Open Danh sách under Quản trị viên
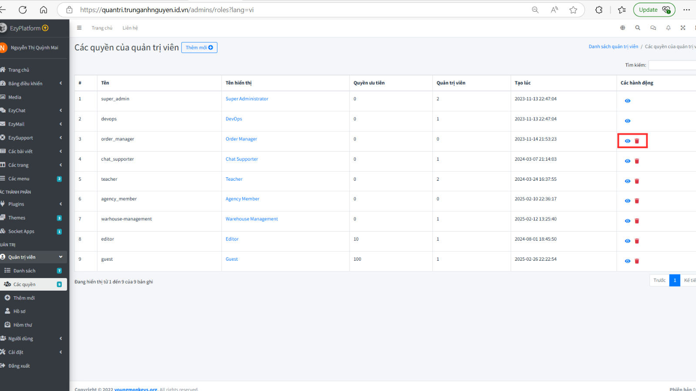Viewport: 696px width, 391px height. coord(33,271)
